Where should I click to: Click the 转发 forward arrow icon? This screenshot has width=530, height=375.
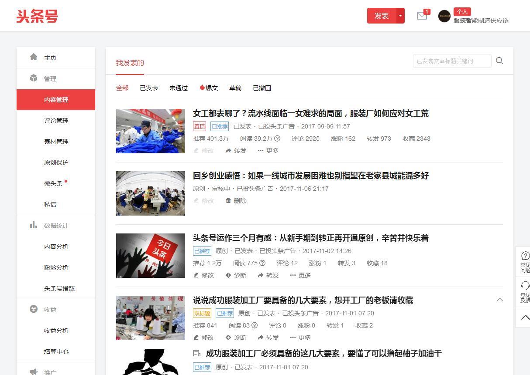click(229, 151)
